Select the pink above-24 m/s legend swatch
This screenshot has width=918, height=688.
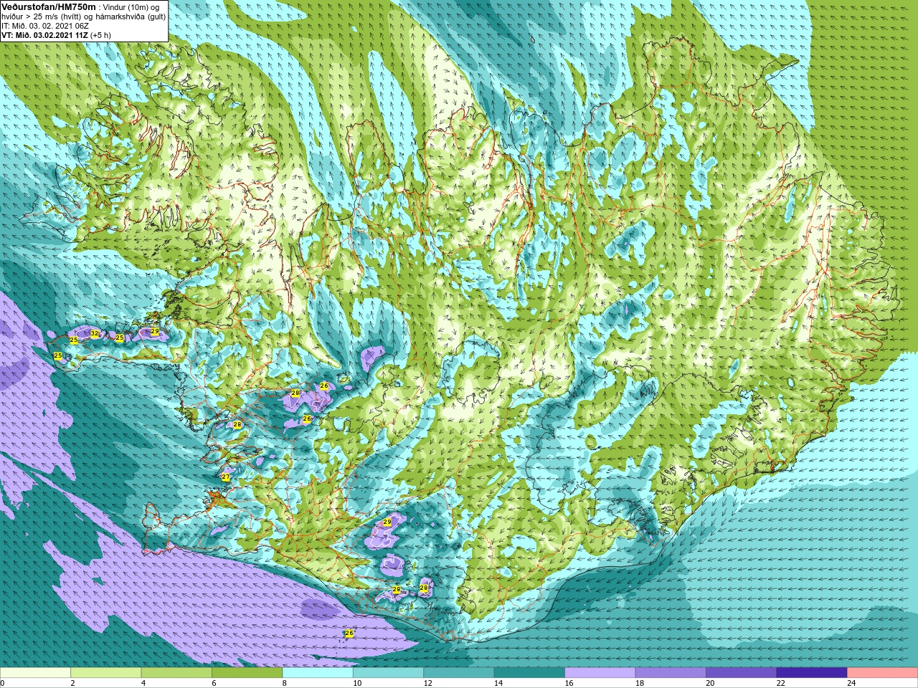(883, 673)
